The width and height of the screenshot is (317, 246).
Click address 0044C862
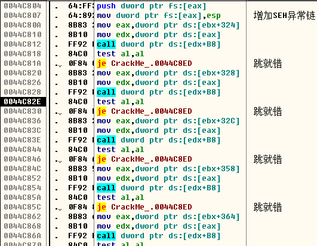click(23, 217)
